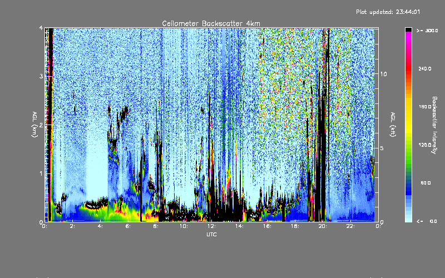This screenshot has height=278, width=445.
Task: Click the colorbar's black top cap
Action: [x=408, y=29]
